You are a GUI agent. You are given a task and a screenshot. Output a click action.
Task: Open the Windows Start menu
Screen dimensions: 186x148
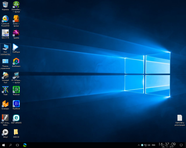(3, 145)
